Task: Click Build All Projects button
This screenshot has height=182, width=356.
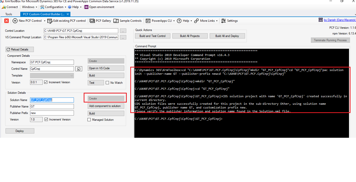Action: click(190, 36)
